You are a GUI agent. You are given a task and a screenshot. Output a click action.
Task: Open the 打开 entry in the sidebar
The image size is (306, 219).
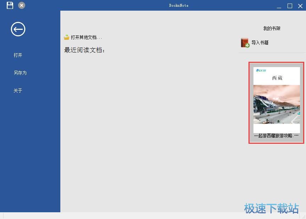[x=18, y=55]
